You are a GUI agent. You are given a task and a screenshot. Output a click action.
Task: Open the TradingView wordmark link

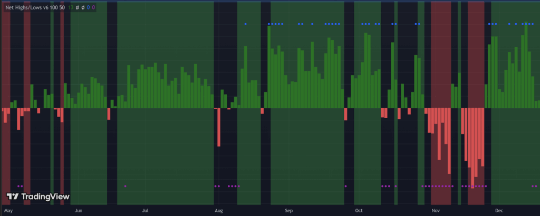coord(45,197)
